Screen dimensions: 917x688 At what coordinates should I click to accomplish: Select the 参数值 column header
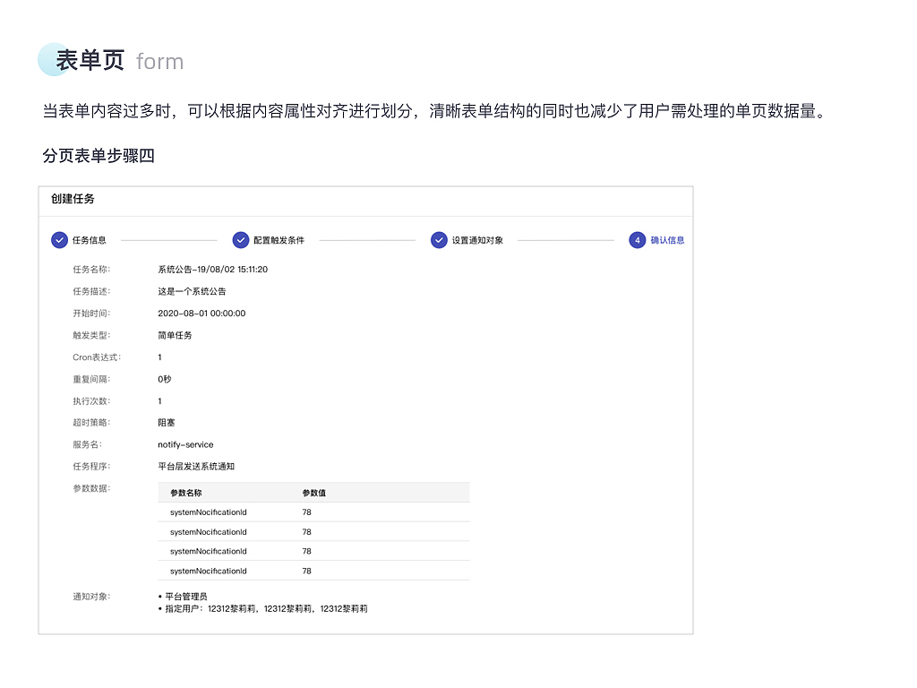(x=313, y=492)
